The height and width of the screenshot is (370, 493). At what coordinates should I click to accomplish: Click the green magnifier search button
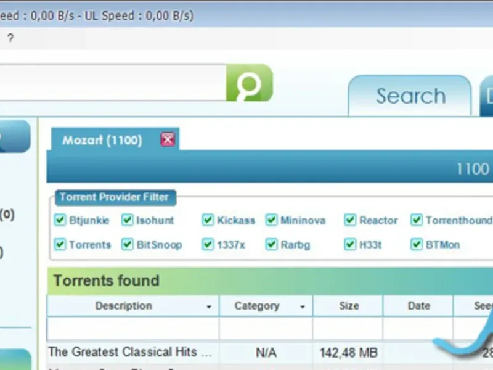250,83
